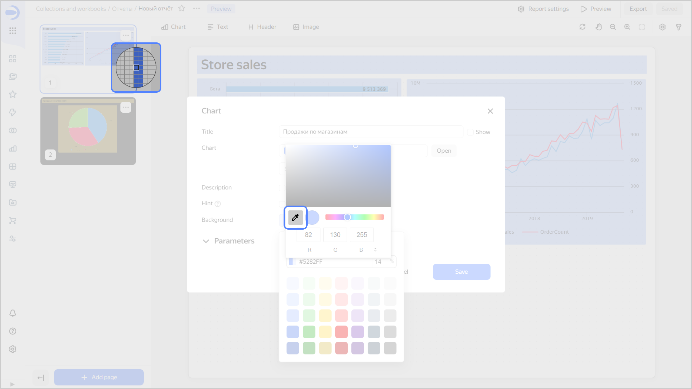This screenshot has width=692, height=389.
Task: Collapse the Parameters section
Action: (206, 241)
